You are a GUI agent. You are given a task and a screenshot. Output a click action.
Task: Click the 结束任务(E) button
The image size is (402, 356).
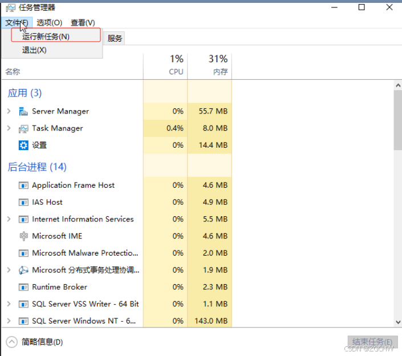[x=372, y=342]
